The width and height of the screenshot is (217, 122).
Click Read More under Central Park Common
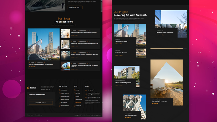click(155, 104)
